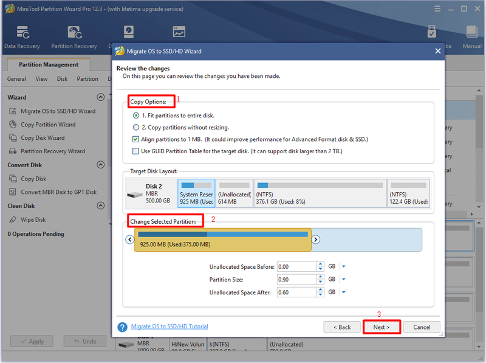Switch to Partition Management tab
Viewport: 486px width, 363px height.
[x=49, y=64]
